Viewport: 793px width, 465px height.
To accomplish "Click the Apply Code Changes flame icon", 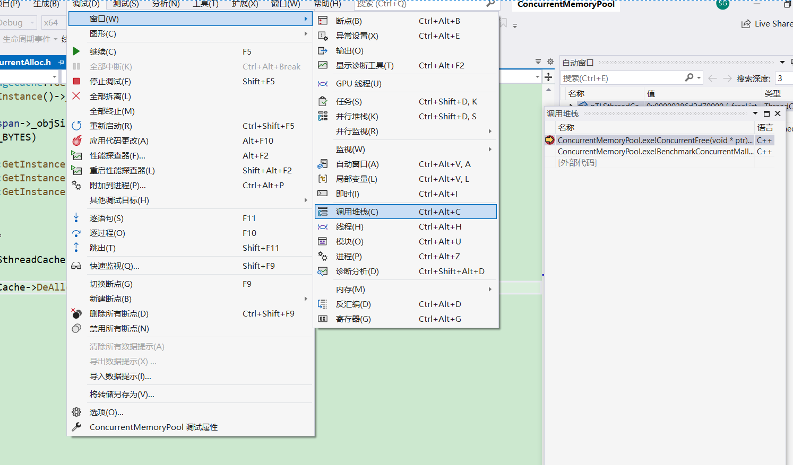I will tap(76, 141).
